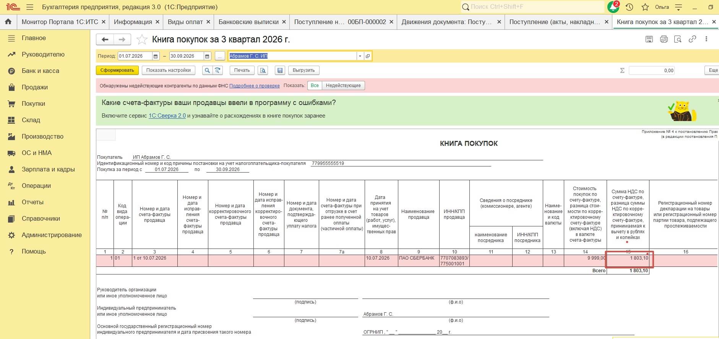This screenshot has width=719, height=339.
Task: Click the find magnifier icon in report toolbar
Action: click(x=207, y=70)
